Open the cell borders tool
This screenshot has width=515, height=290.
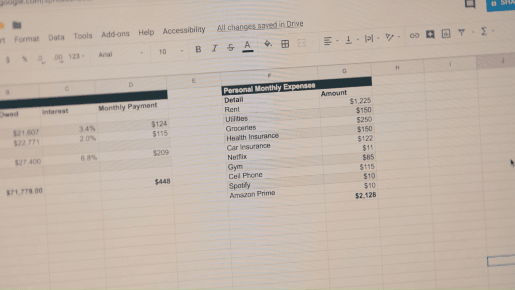pos(285,44)
